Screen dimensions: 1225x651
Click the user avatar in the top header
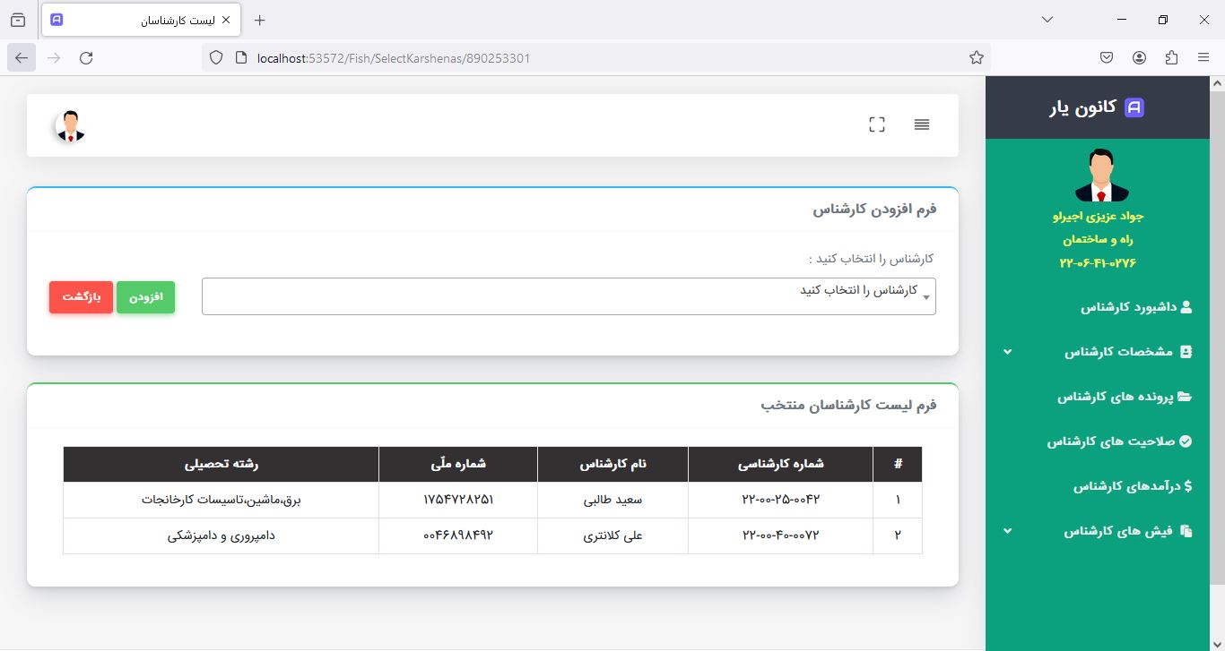70,126
